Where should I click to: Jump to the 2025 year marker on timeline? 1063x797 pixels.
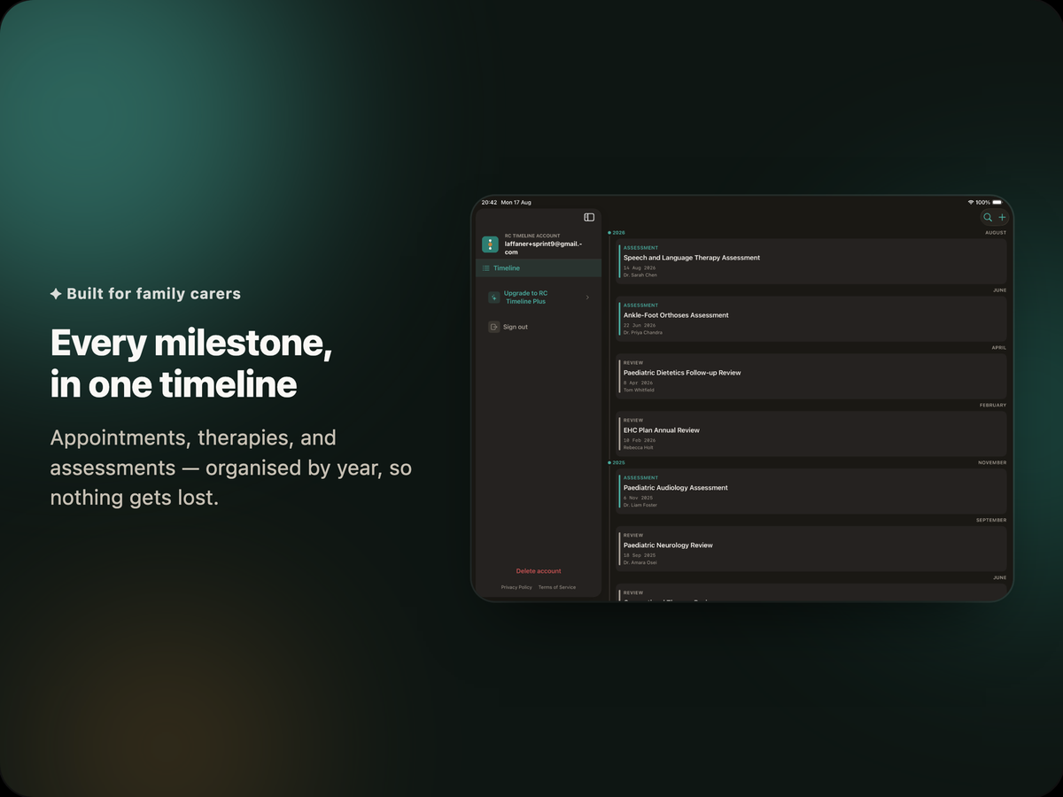tap(617, 462)
